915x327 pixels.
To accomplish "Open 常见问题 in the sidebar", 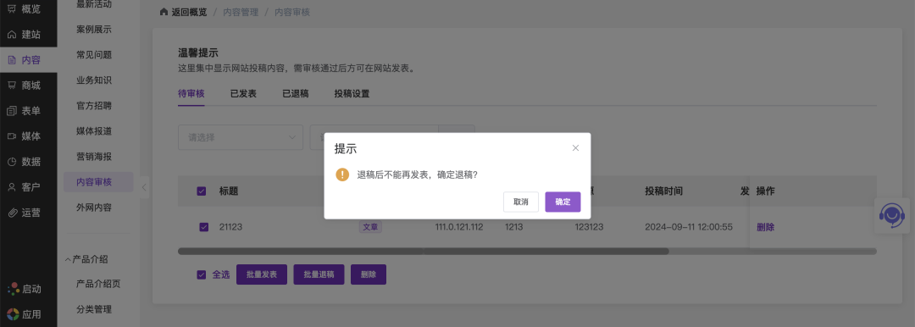I will pos(94,55).
